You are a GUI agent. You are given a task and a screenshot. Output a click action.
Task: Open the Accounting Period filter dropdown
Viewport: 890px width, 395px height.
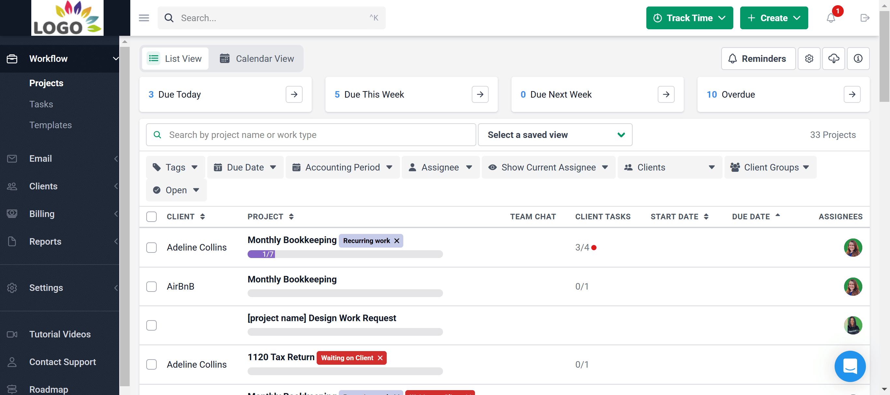pyautogui.click(x=343, y=167)
